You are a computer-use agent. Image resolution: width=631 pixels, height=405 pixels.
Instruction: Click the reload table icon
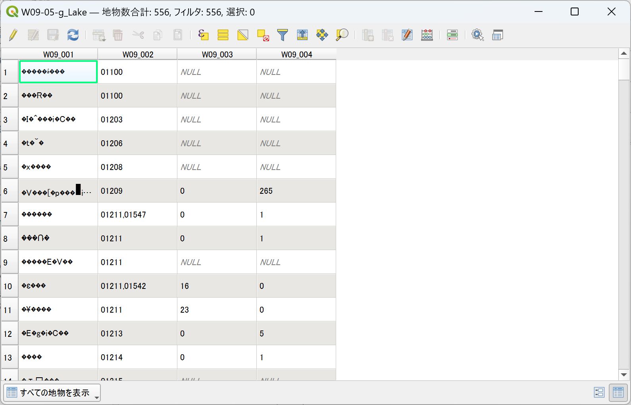point(73,35)
